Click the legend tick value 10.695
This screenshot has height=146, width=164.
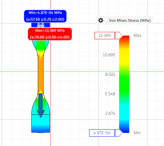pos(109,55)
